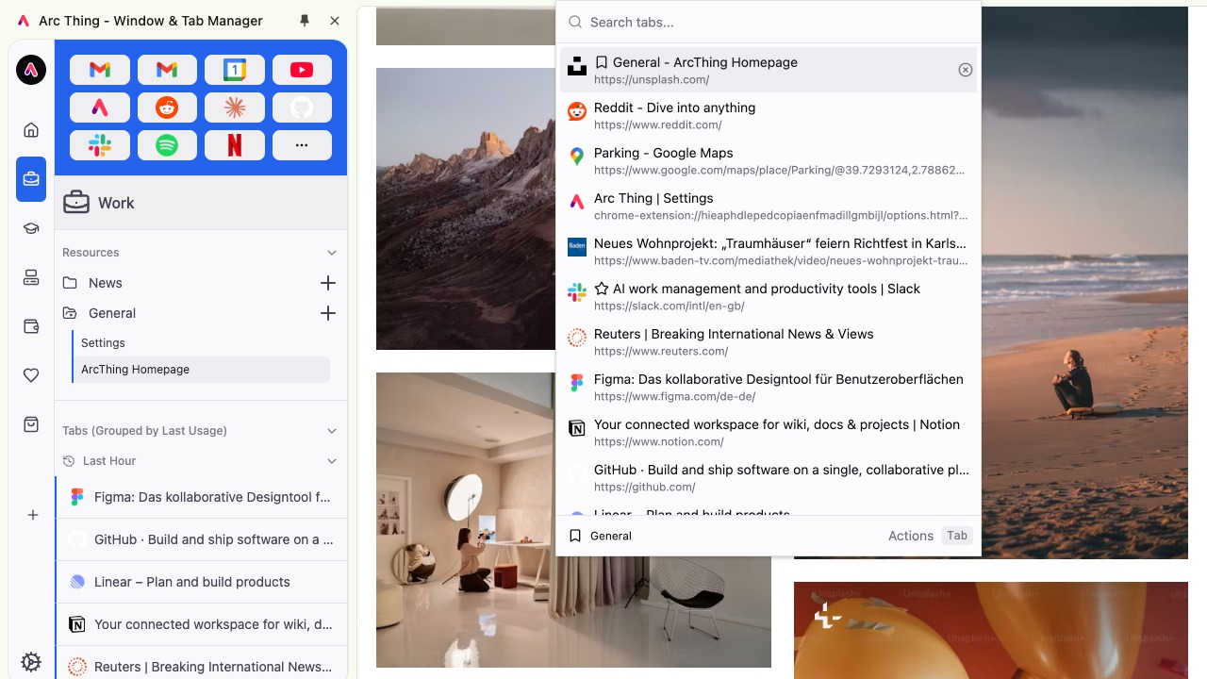Click the magnifier icon in search popup

point(575,22)
